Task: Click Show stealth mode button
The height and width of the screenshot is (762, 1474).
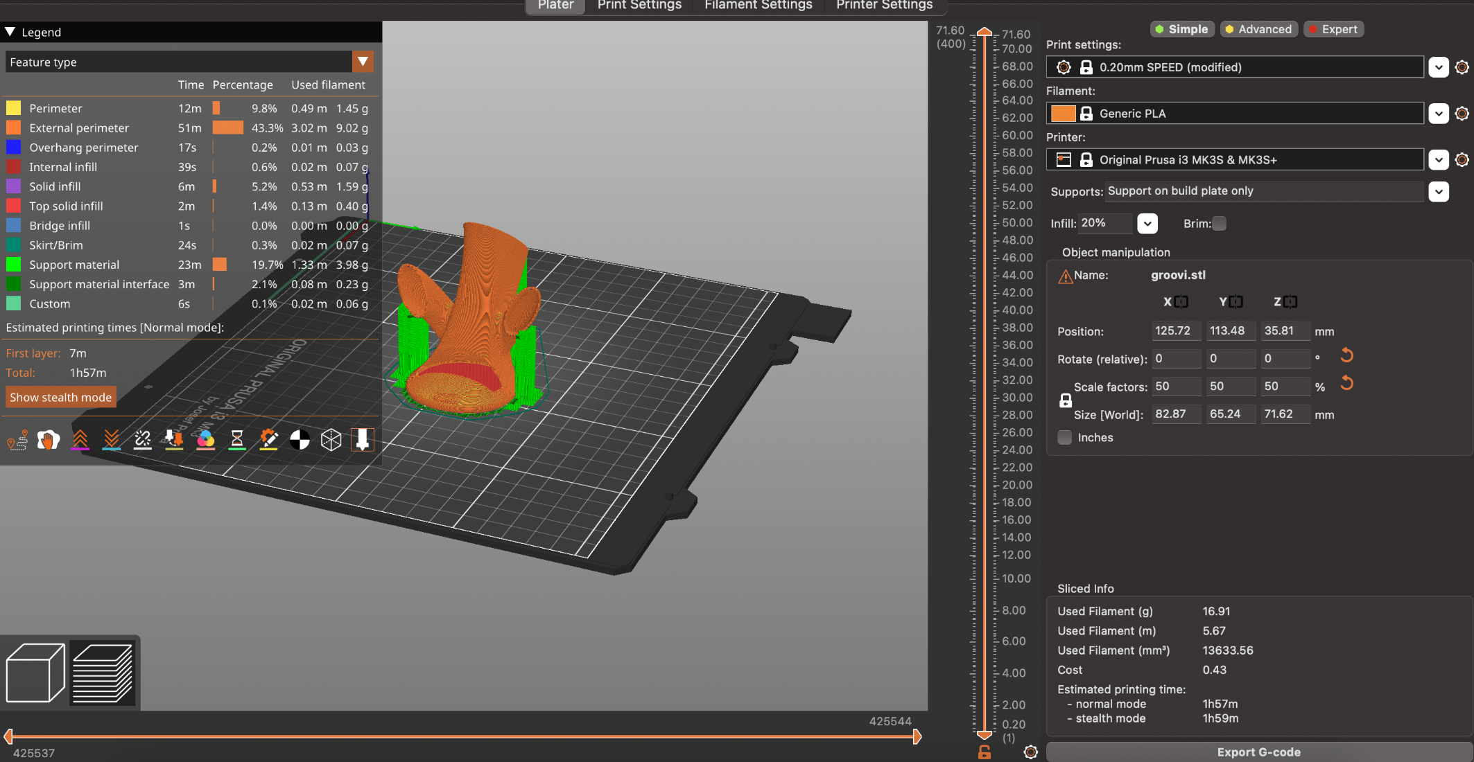Action: [60, 397]
